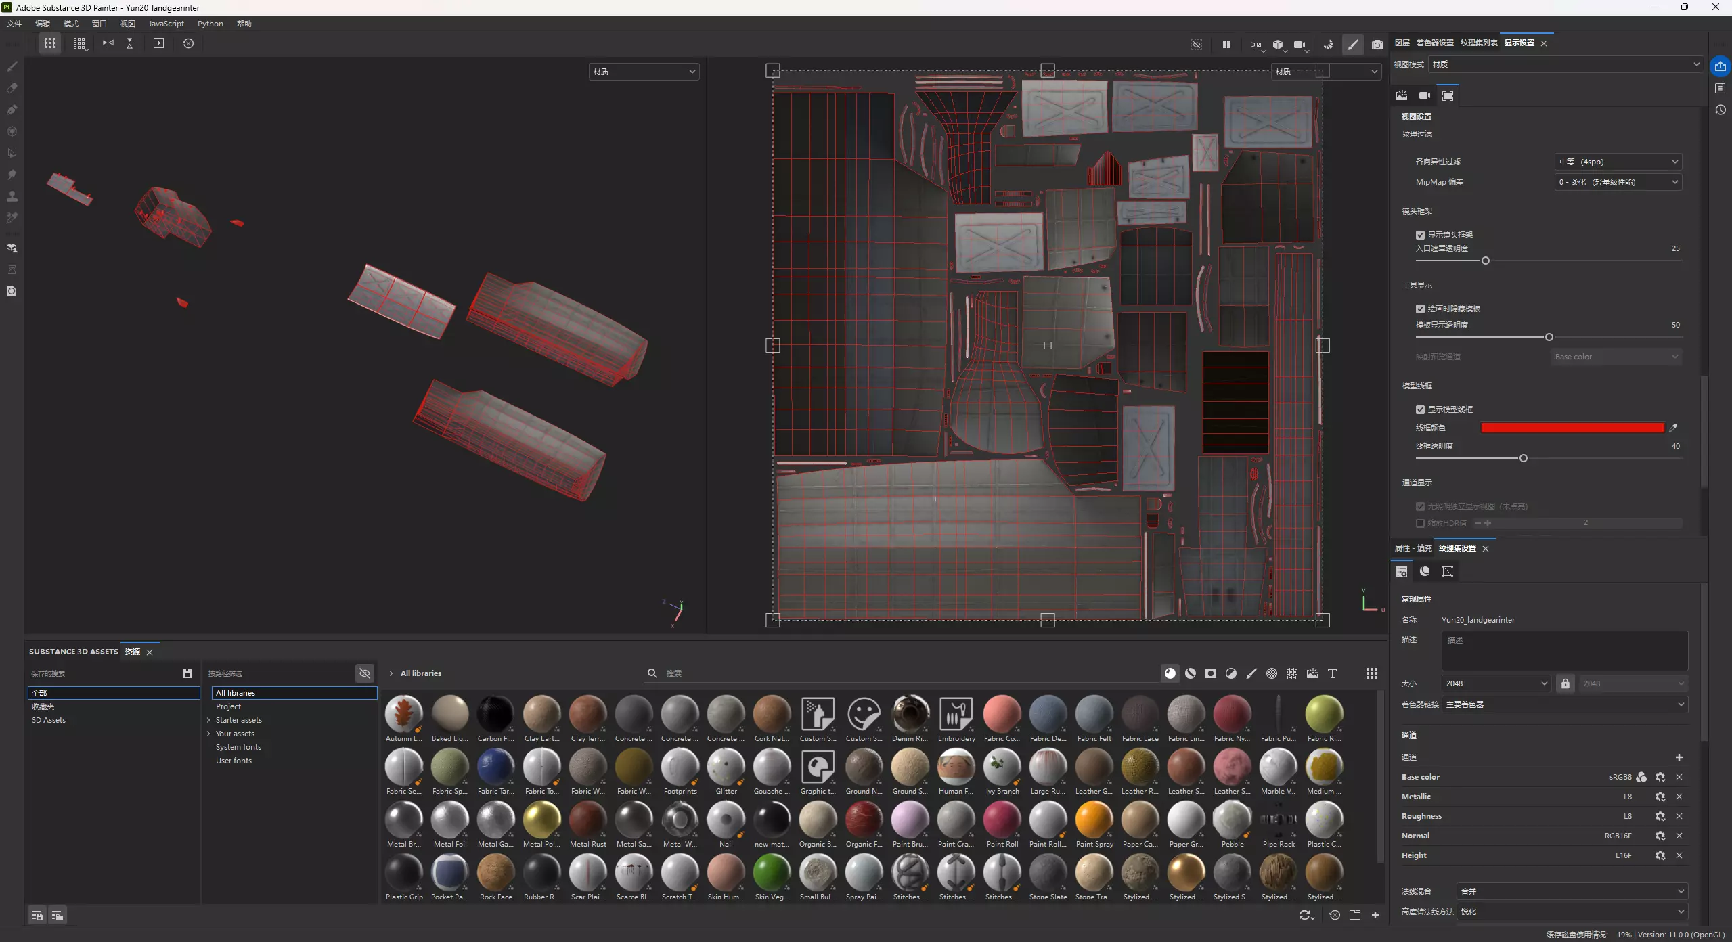Click the pause rendering icon

point(1226,45)
